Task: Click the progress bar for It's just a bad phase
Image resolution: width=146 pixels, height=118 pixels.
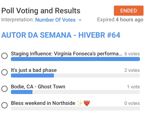Action: [75, 75]
